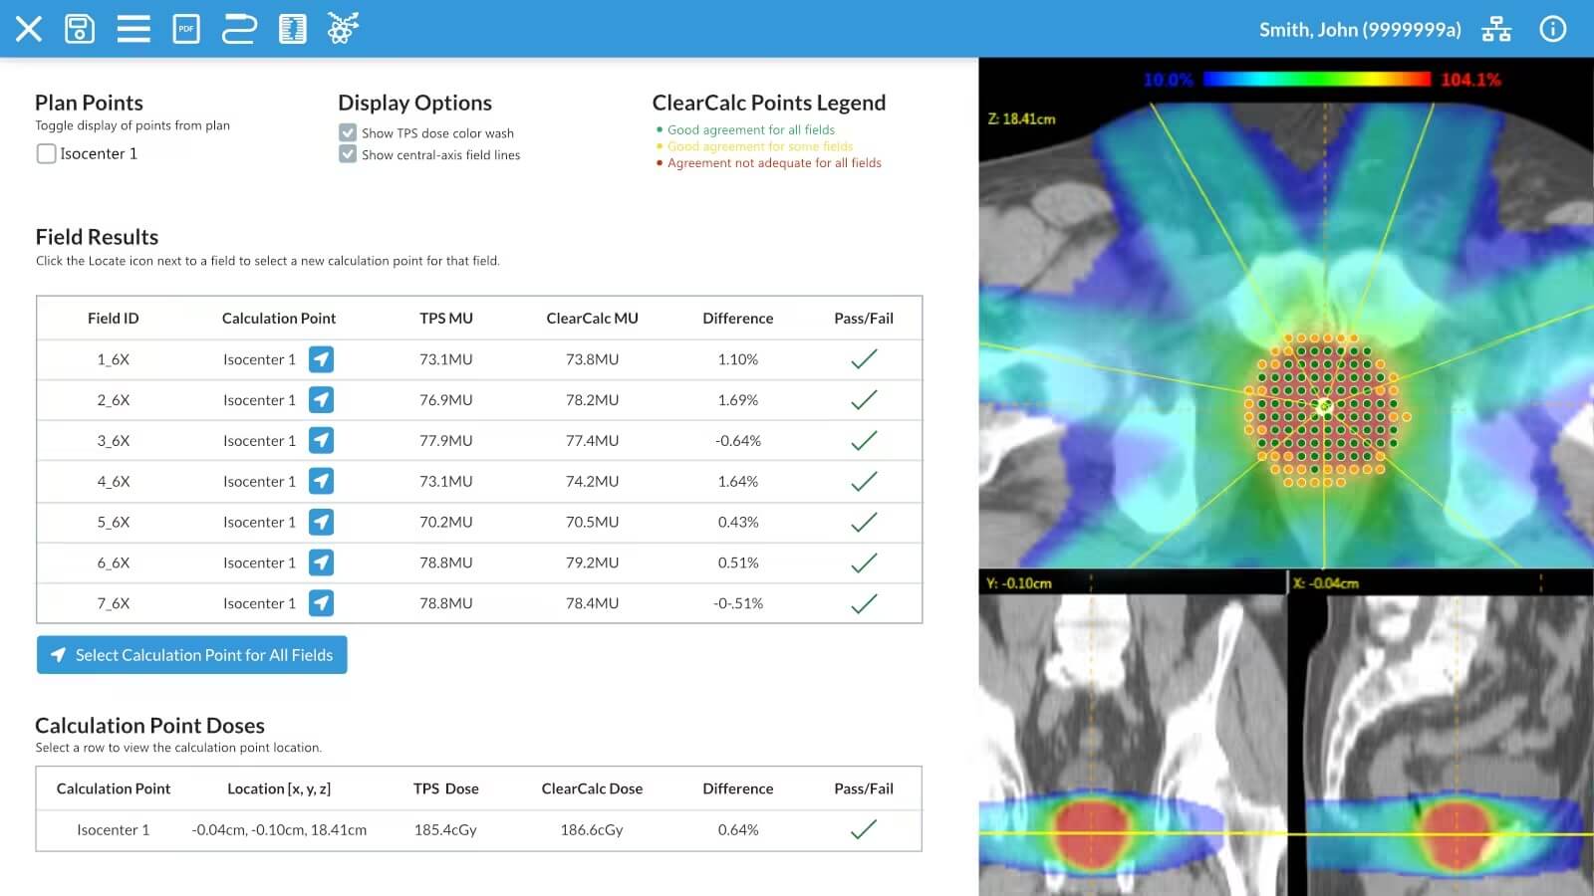Uncheck Show TPS dose color wash

[348, 132]
